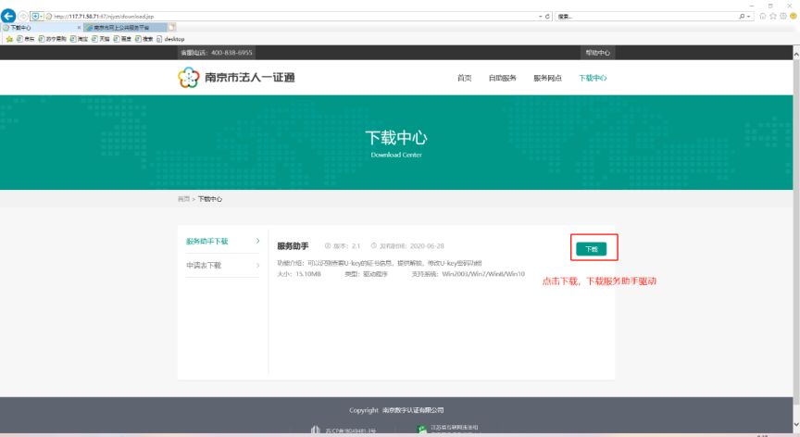
Task: Click the search magnifier icon in search box
Action: click(744, 17)
